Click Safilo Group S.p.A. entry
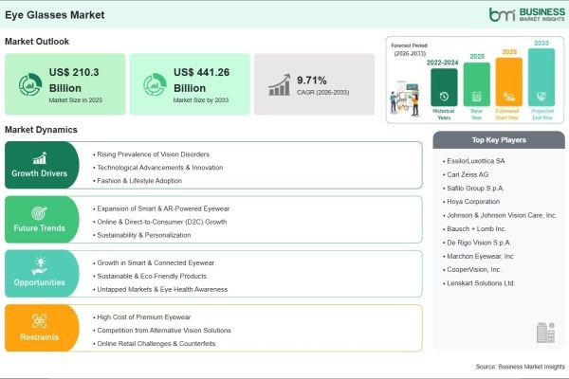The image size is (569, 379). click(475, 189)
